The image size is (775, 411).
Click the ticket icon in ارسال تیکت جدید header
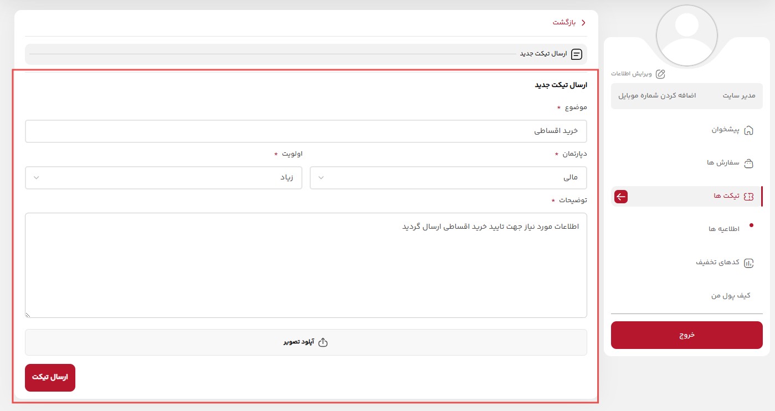pos(576,54)
